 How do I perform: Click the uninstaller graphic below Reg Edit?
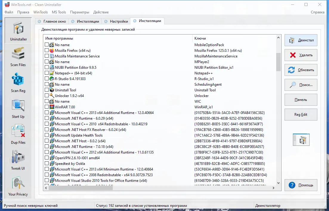(x=301, y=140)
